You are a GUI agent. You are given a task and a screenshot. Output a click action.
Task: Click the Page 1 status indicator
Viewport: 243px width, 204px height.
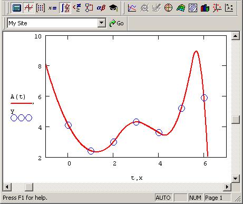tap(218, 198)
